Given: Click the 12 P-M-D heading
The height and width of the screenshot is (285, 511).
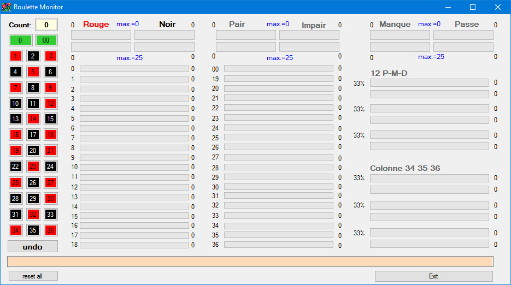Looking at the screenshot, I should point(389,73).
